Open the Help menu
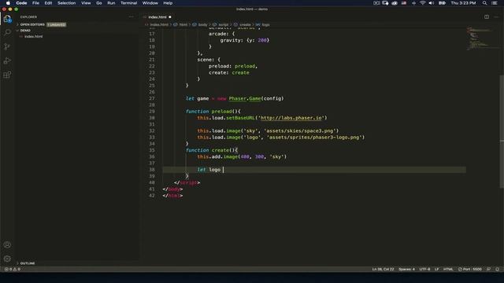504x283 pixels. [x=168, y=3]
